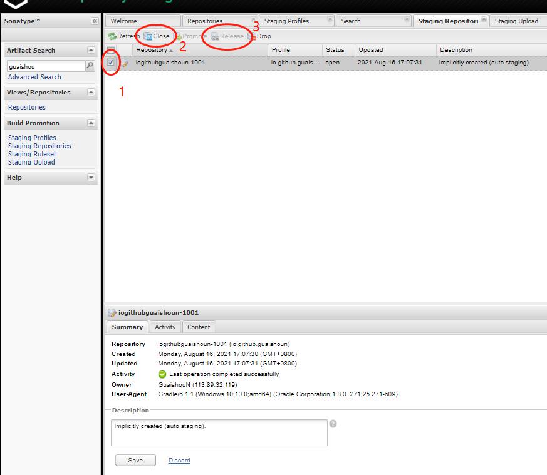Screen dimensions: 547x475
Task: Open the Content detail tab
Action: point(199,327)
